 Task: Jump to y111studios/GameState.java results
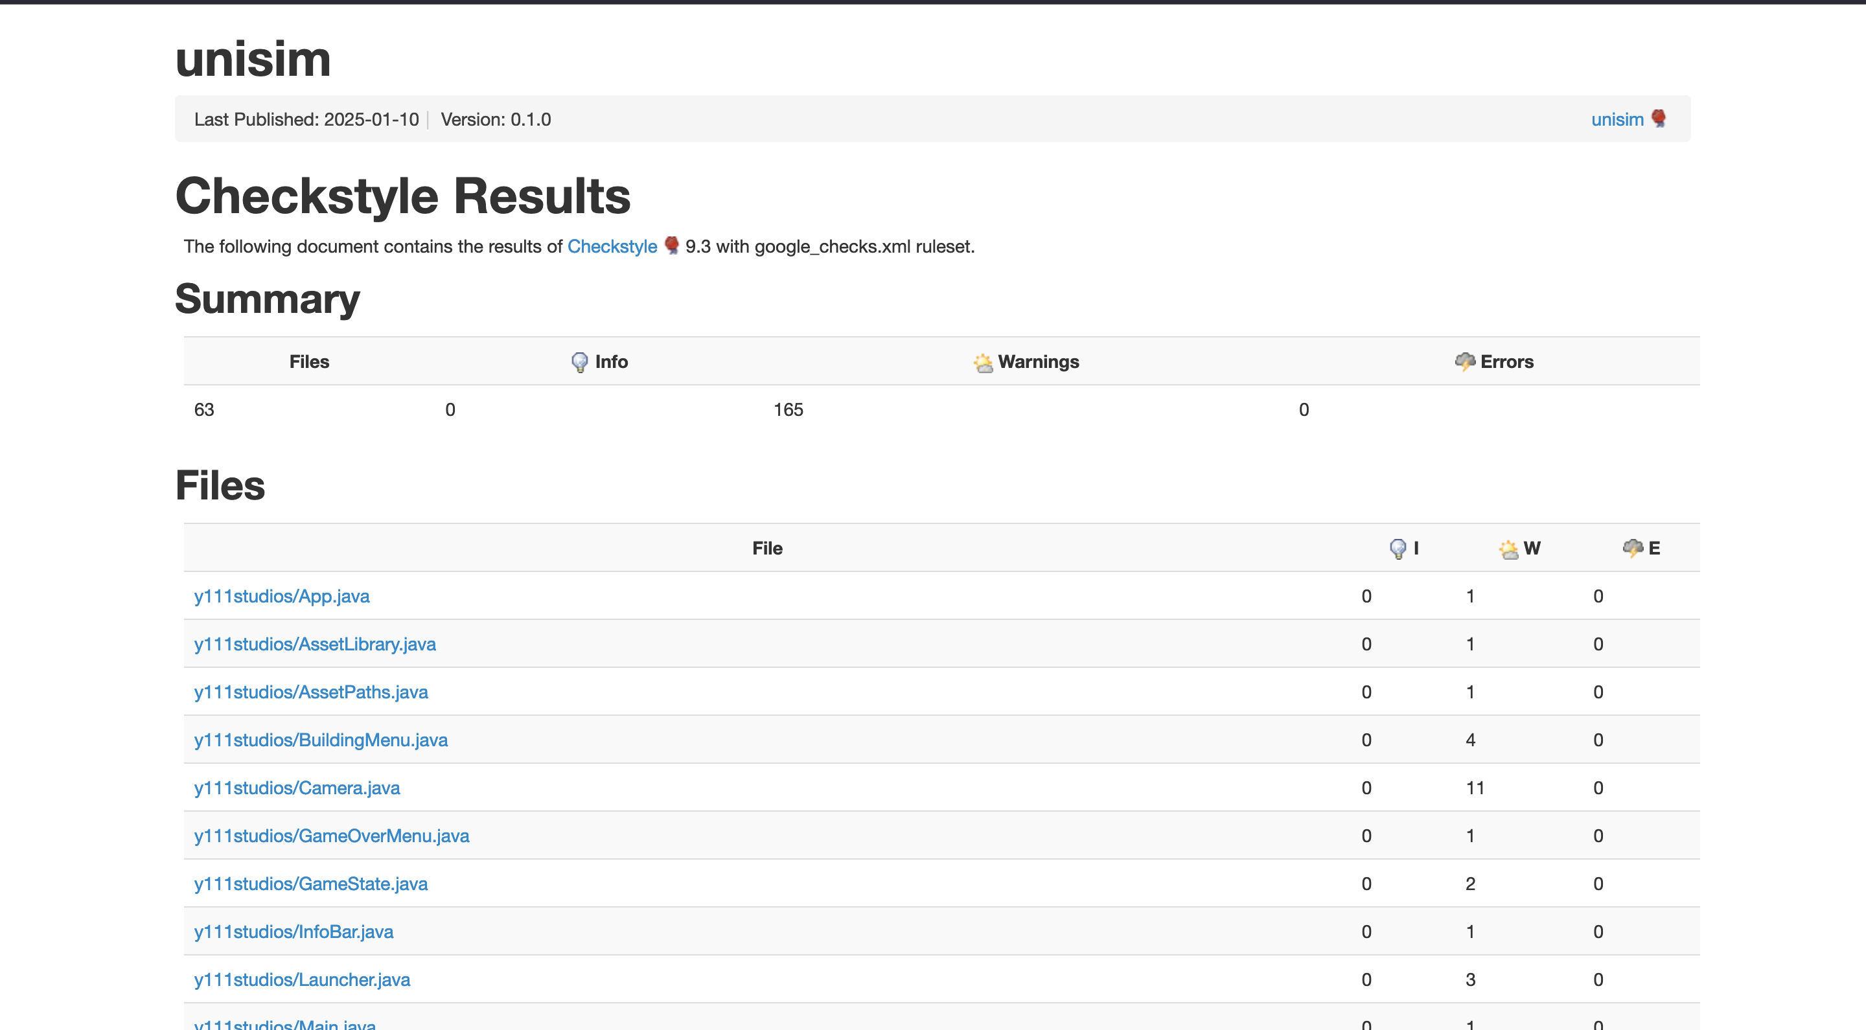[x=310, y=883]
